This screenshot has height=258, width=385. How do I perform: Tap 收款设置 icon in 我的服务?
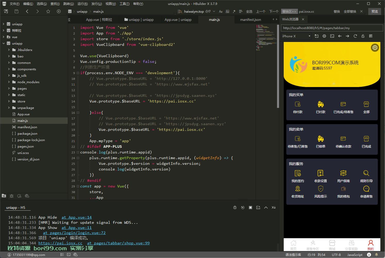[321, 173]
